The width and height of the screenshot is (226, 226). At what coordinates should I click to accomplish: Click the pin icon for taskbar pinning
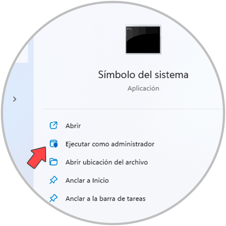tap(53, 198)
